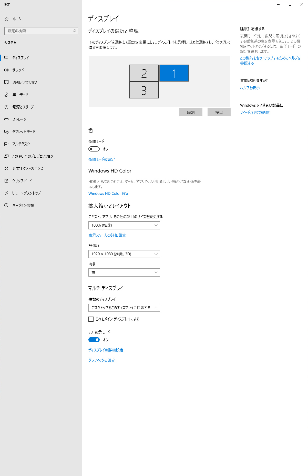This screenshot has width=308, height=476.
Task: Select display 3 in arrangement
Action: coord(144,90)
